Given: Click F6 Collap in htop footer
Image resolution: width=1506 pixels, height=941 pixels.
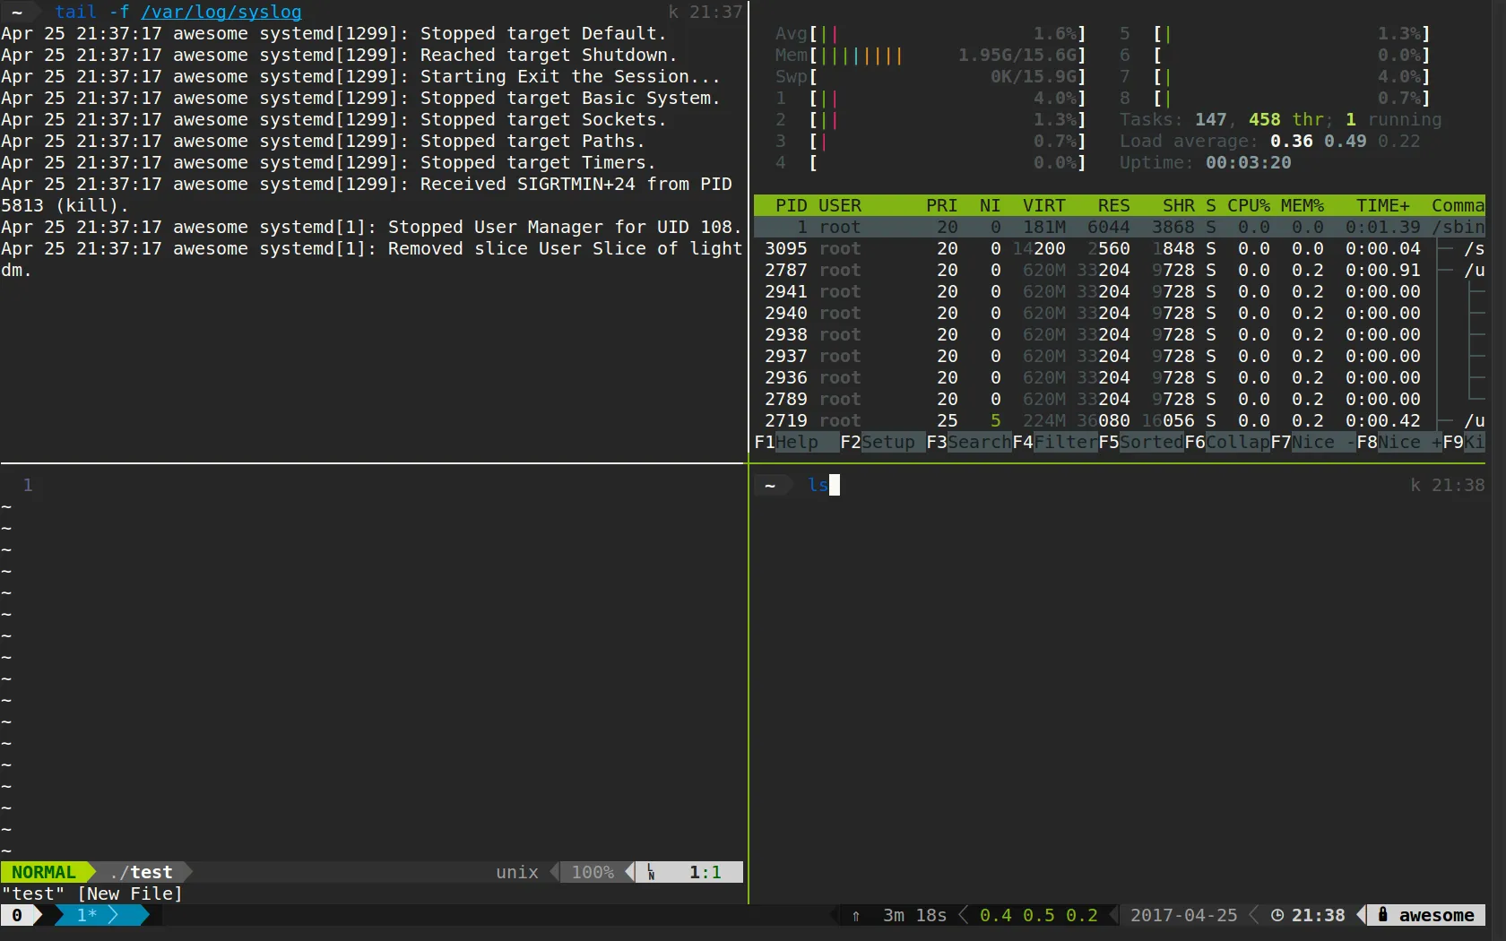Looking at the screenshot, I should 1227,442.
